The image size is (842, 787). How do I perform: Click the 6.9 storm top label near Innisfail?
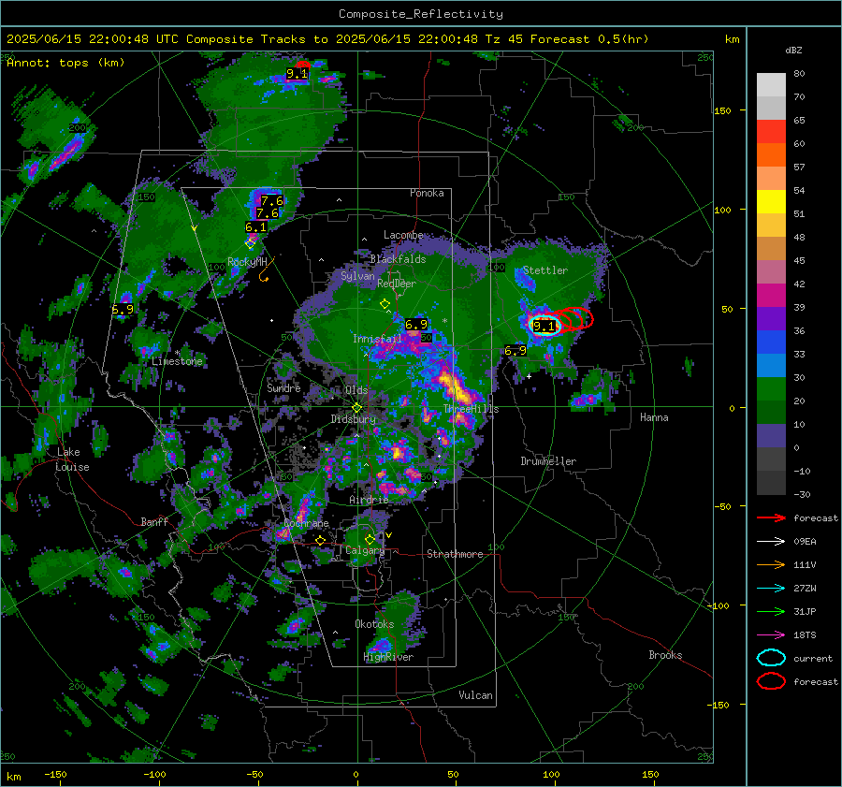(x=416, y=325)
